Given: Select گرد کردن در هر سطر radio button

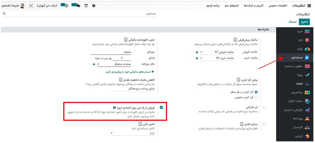Looking at the screenshot, I should tap(256, 92).
